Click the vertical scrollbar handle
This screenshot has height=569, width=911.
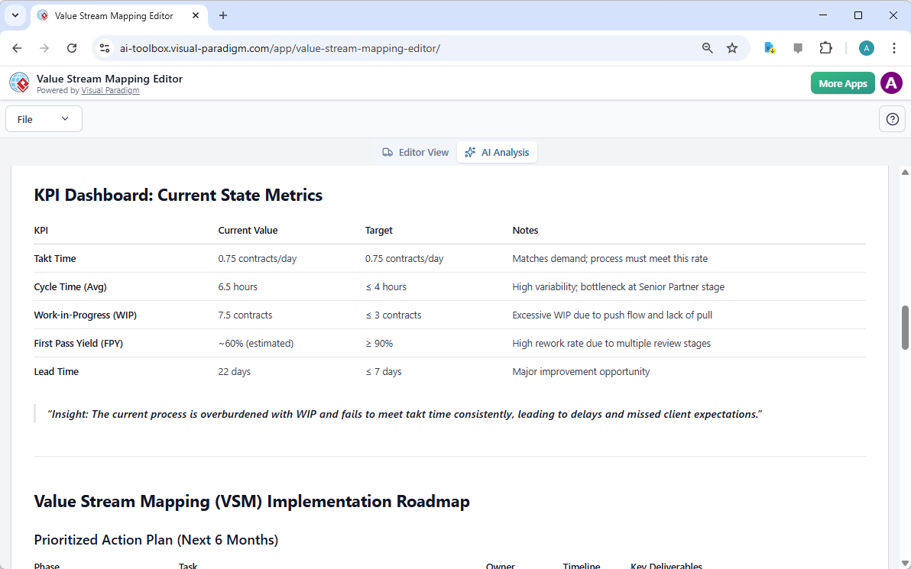tap(905, 328)
